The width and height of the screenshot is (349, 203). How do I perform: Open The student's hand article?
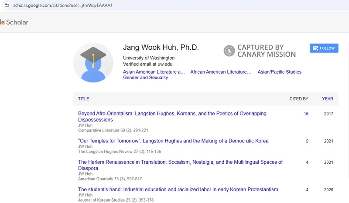(x=178, y=189)
